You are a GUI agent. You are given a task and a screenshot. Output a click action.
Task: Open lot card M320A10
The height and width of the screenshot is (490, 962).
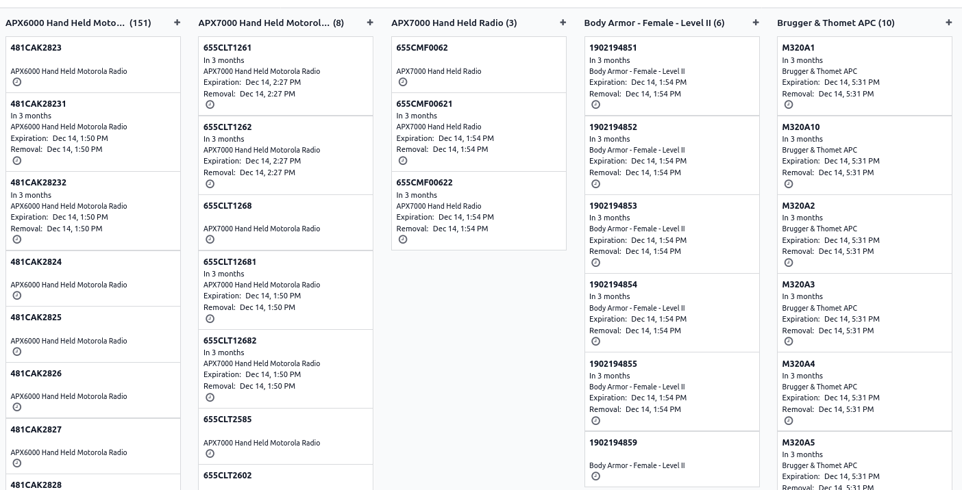click(x=865, y=155)
